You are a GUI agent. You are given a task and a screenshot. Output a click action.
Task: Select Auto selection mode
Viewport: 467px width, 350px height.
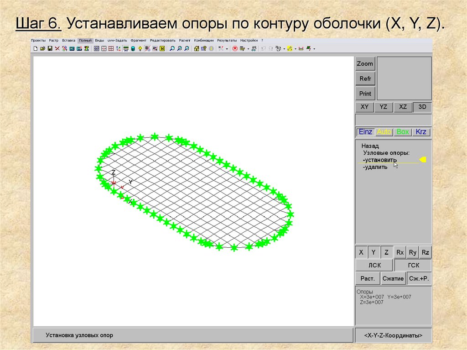click(384, 132)
